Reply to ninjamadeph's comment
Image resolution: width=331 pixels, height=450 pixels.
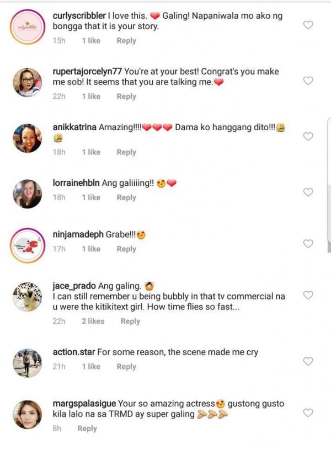(126, 249)
